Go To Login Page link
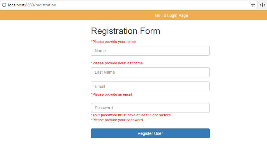This screenshot has height=156, width=267. coord(171,15)
